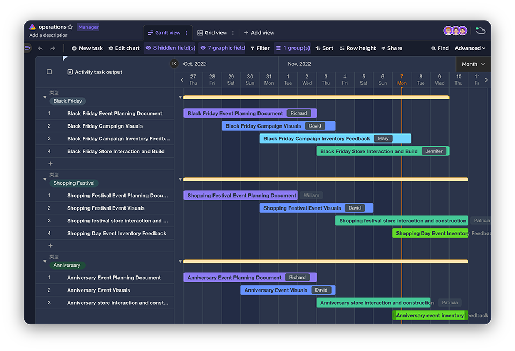Open Gantt view options three-dot menu
Image resolution: width=515 pixels, height=351 pixels.
[187, 33]
